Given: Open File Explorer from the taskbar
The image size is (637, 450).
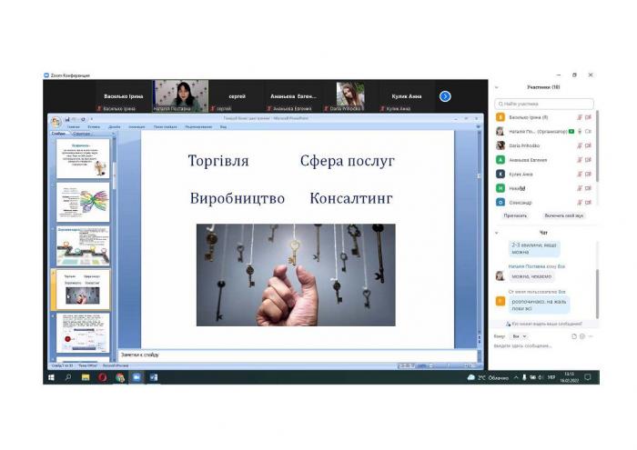Looking at the screenshot, I should pyautogui.click(x=86, y=377).
